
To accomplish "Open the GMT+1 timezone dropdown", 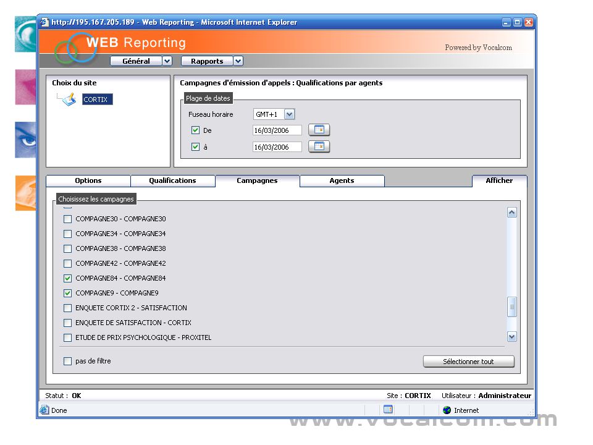I will 289,114.
